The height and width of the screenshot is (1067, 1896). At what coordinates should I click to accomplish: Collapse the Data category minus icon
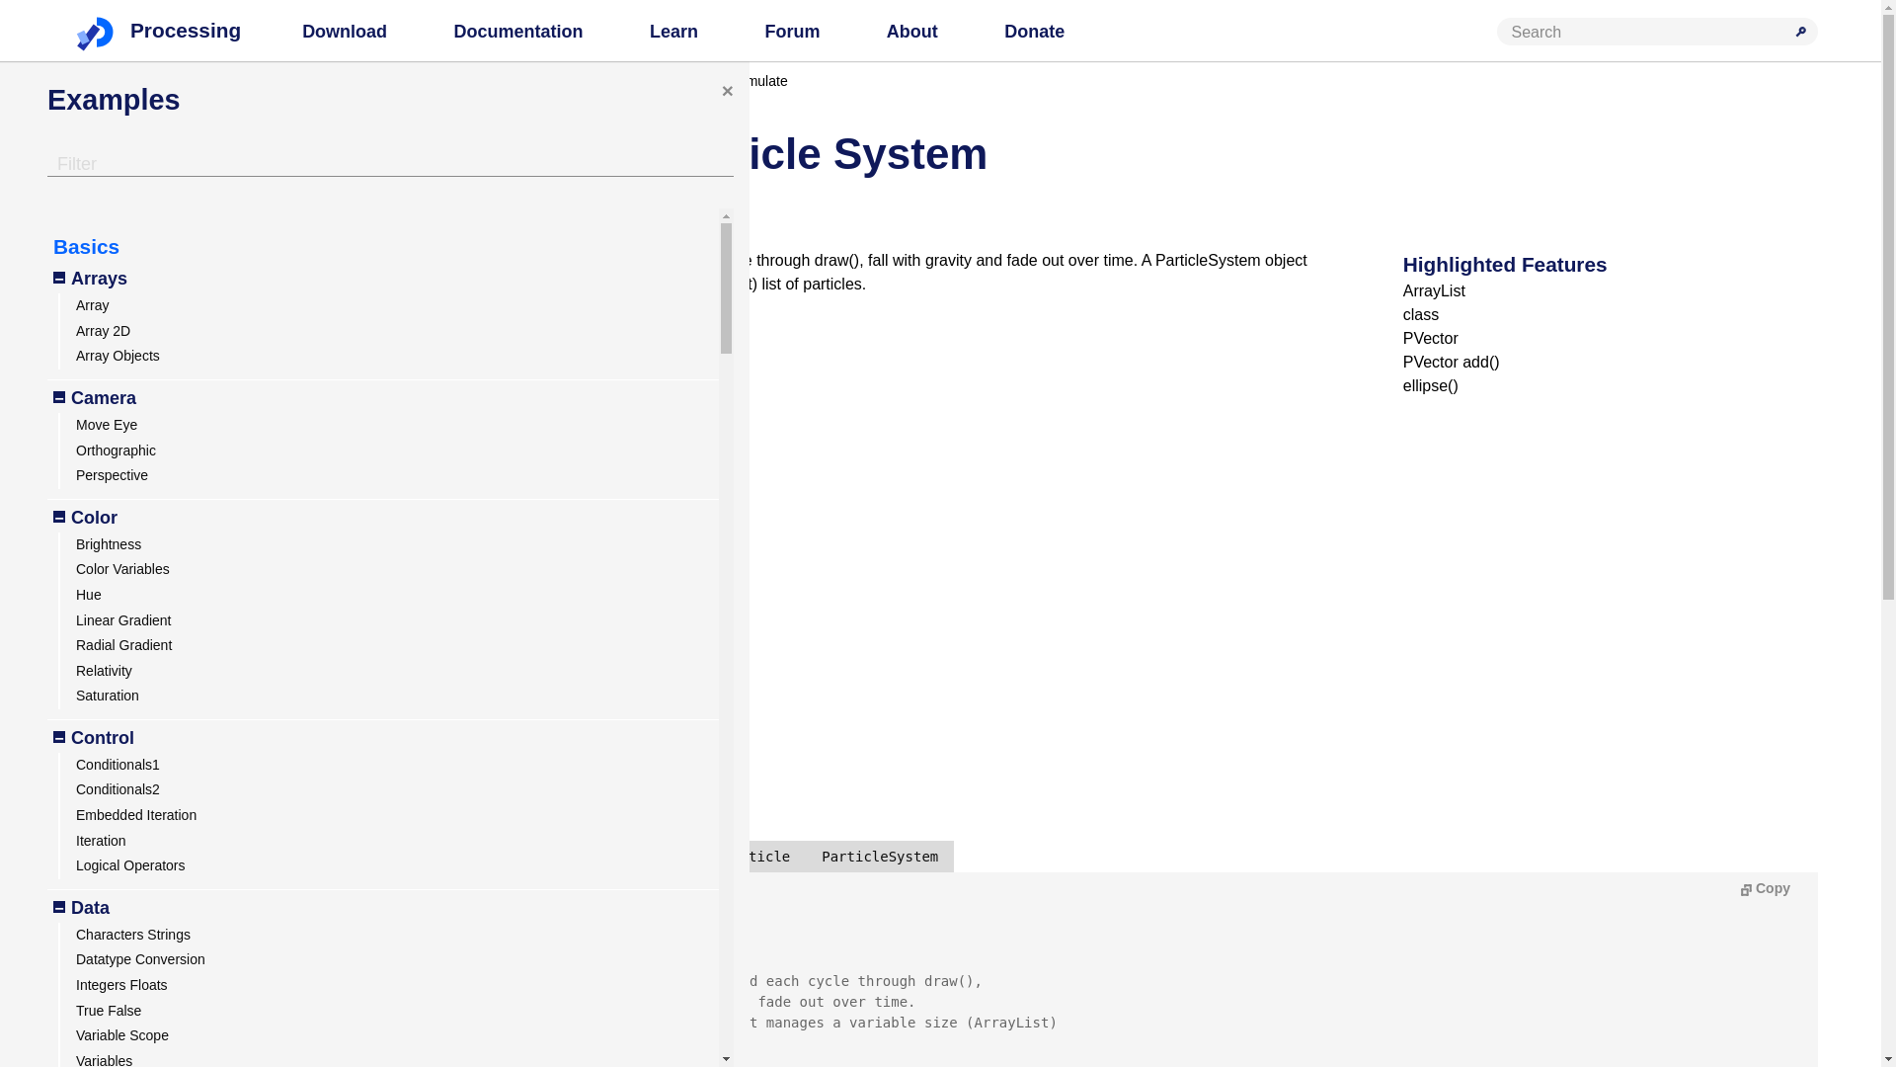(59, 908)
